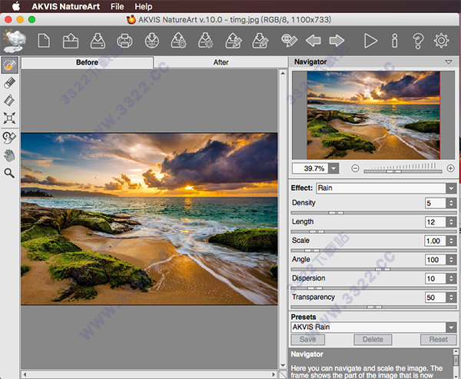This screenshot has width=461, height=379.
Task: Select the Transform tool
Action: [x=9, y=118]
